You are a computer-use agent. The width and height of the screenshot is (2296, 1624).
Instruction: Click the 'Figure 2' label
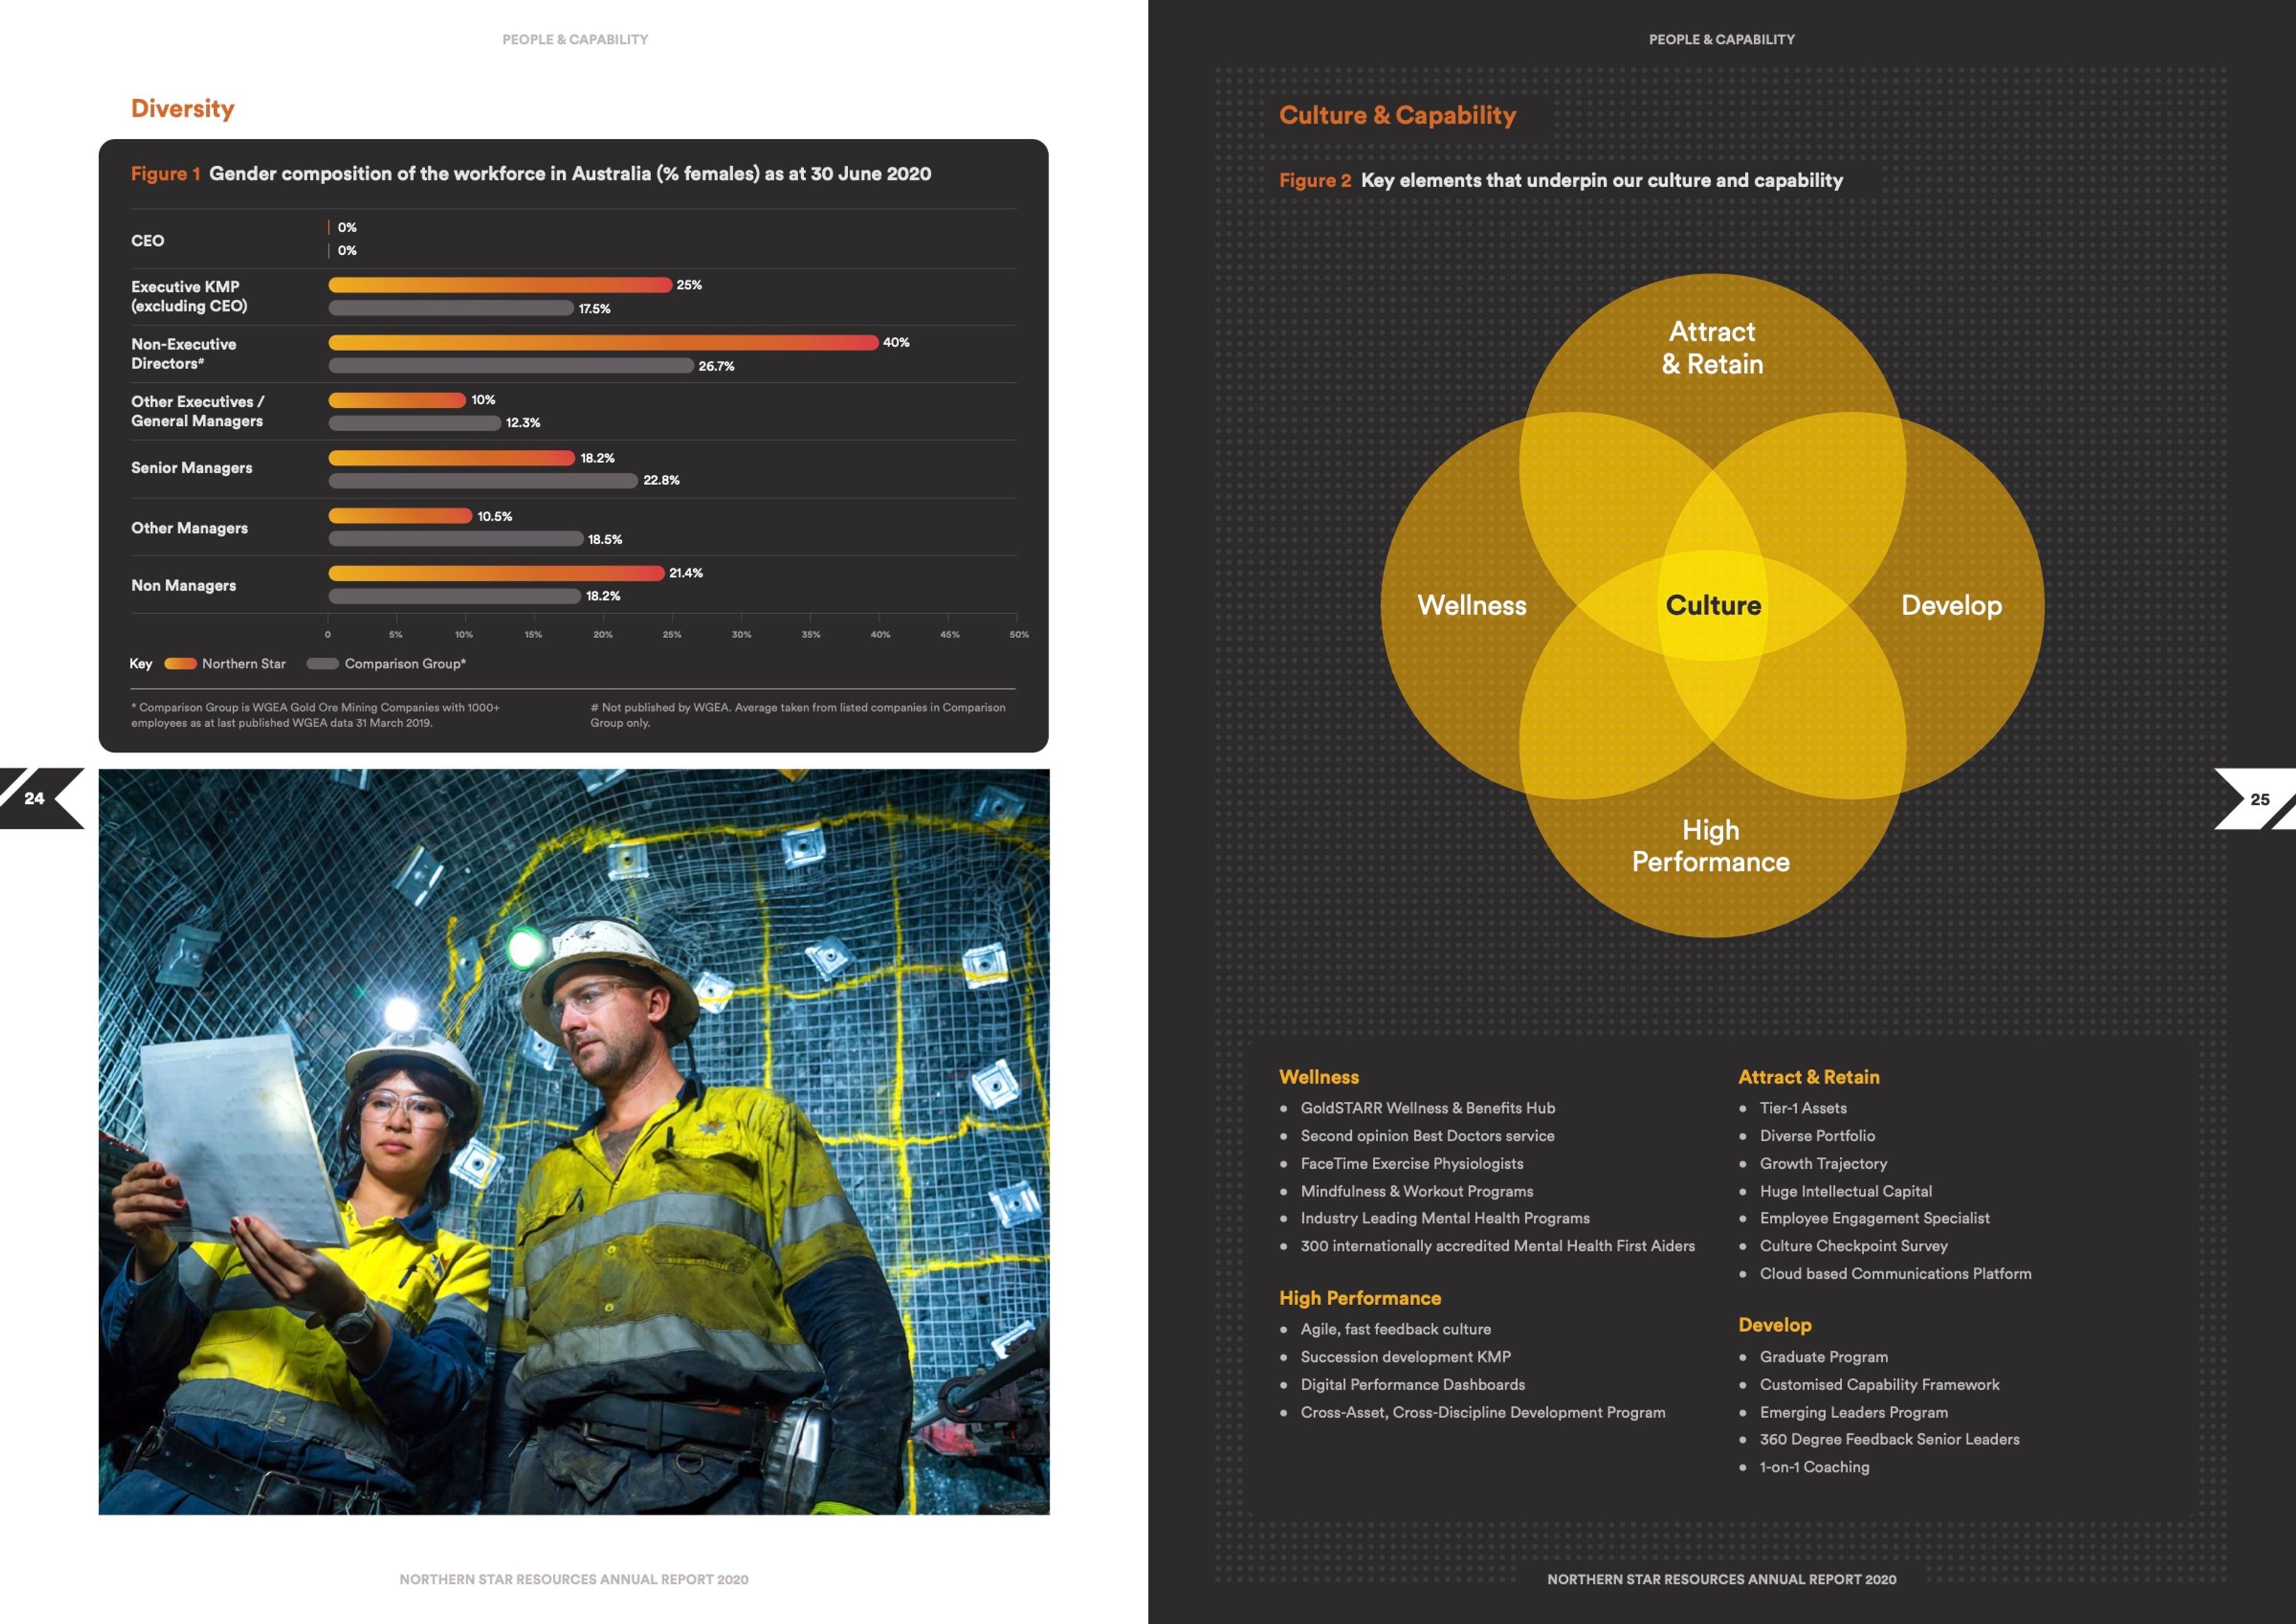point(1315,180)
